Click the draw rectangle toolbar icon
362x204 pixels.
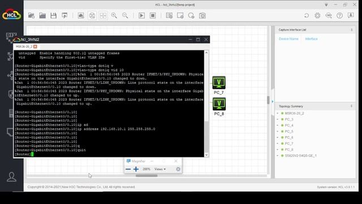[x=180, y=15]
